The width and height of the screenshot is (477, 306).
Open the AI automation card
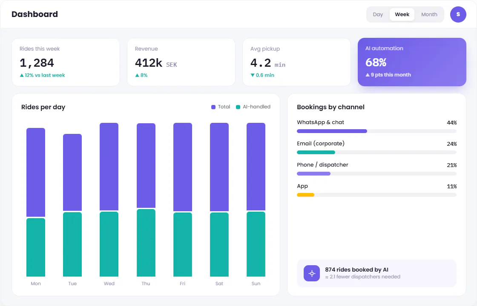point(412,62)
